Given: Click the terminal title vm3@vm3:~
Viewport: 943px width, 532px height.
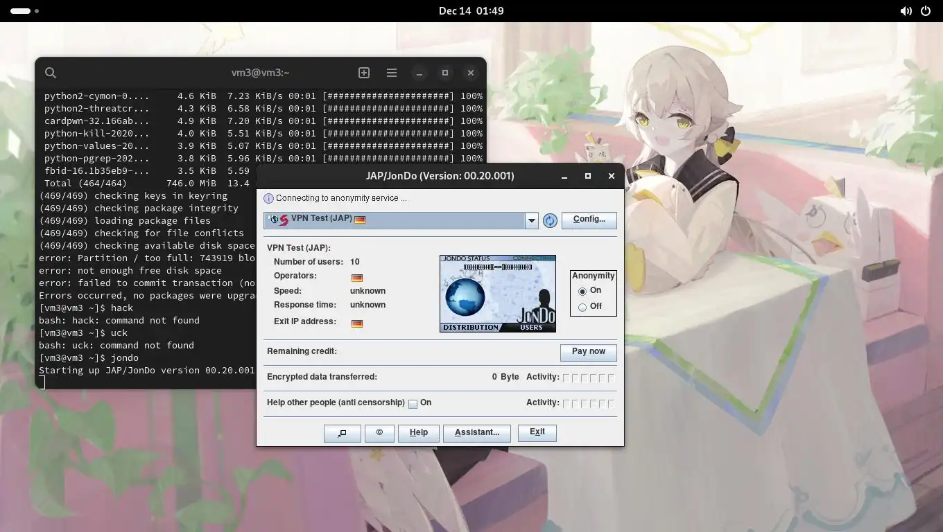Looking at the screenshot, I should pyautogui.click(x=261, y=73).
